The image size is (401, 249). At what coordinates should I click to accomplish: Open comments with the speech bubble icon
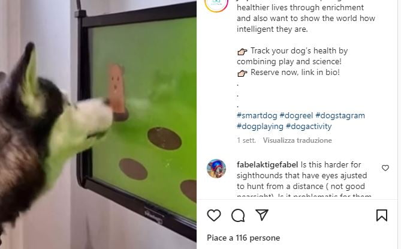coord(238,215)
